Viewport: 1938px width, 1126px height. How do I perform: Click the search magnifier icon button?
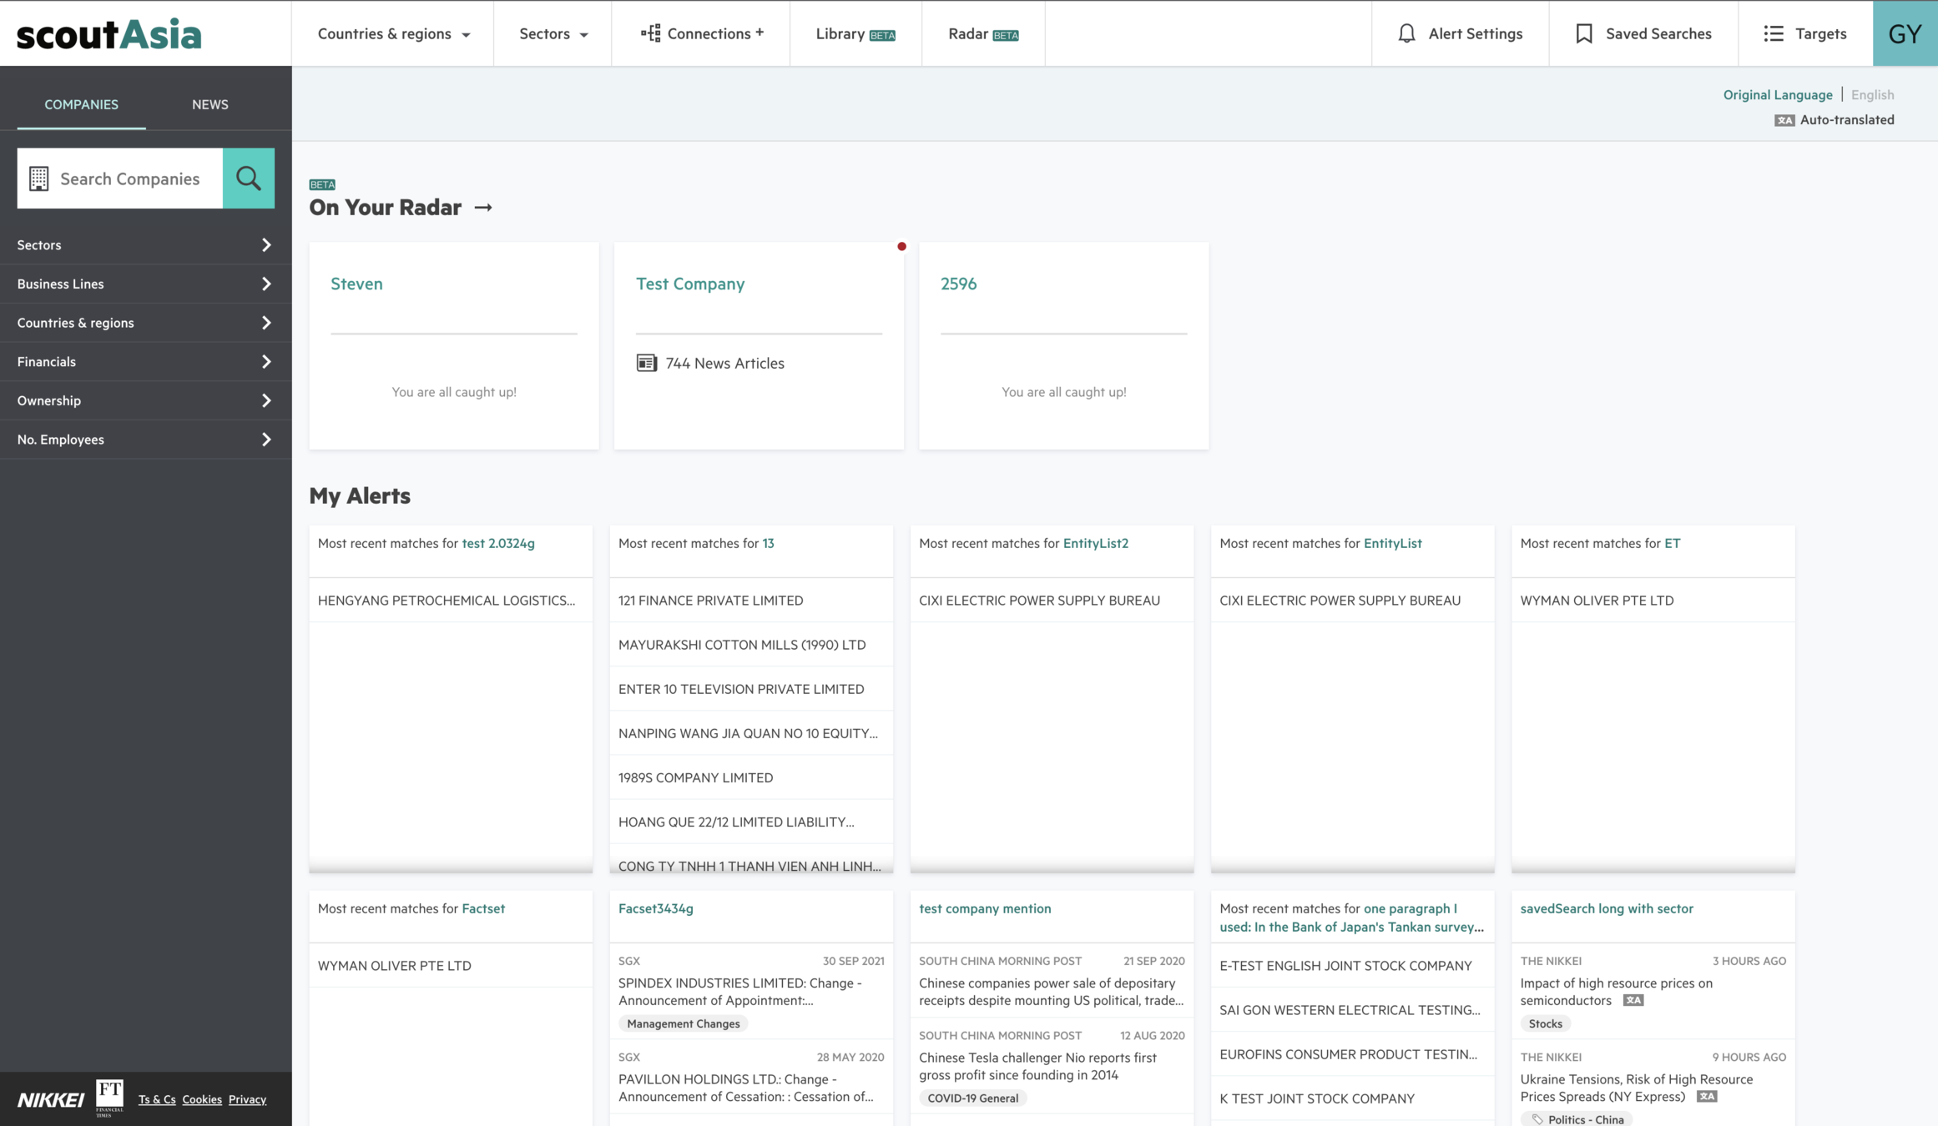coord(248,178)
